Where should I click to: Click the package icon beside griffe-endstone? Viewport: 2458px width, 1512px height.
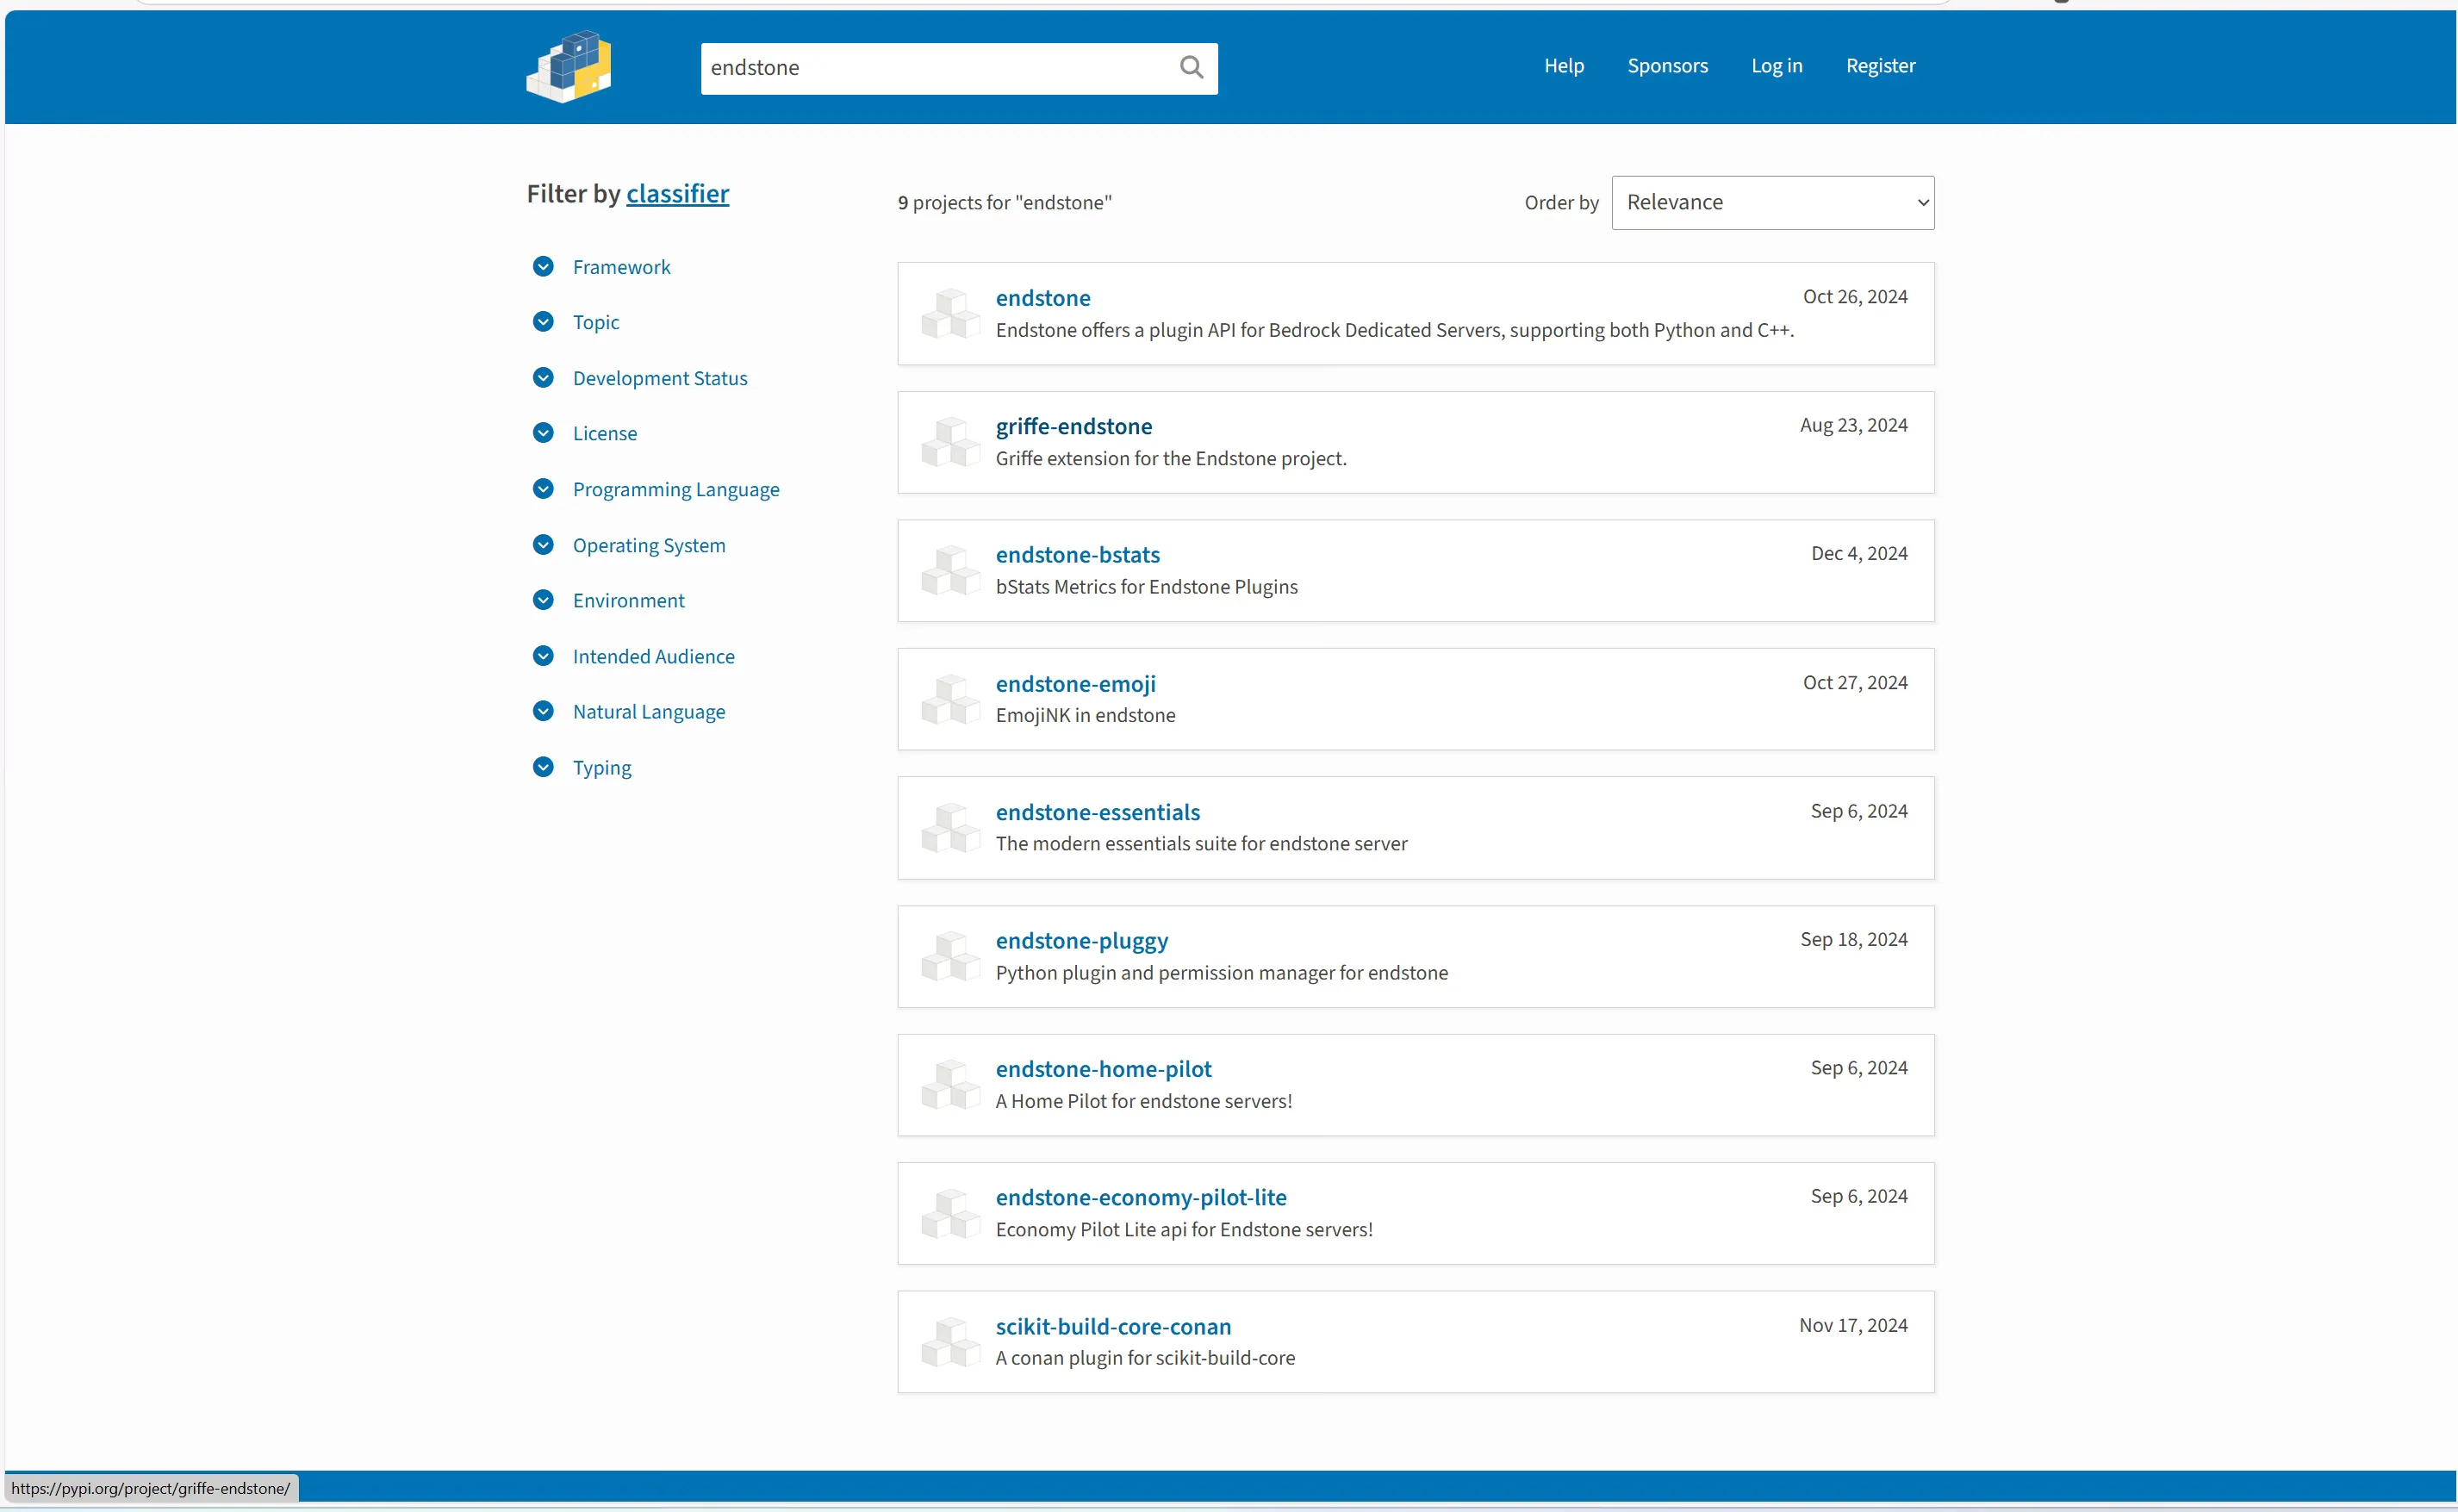[x=950, y=442]
